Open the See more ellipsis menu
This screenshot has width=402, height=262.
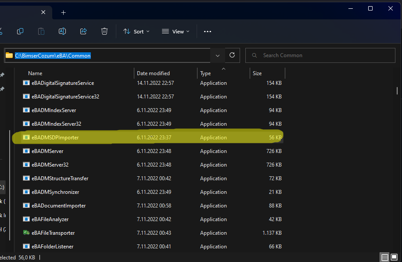click(x=208, y=31)
